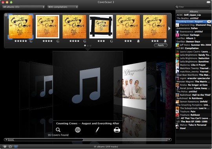This screenshot has width=212, height=149.
Task: Click the horizontal cover flow scrollbar thumb
Action: [48, 140]
